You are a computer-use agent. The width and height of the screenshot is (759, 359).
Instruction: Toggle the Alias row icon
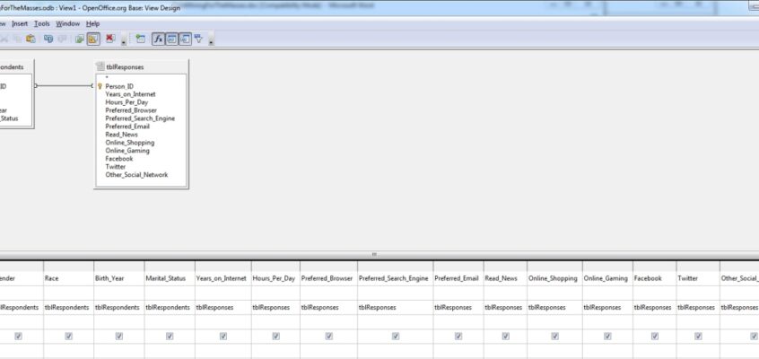click(x=185, y=39)
